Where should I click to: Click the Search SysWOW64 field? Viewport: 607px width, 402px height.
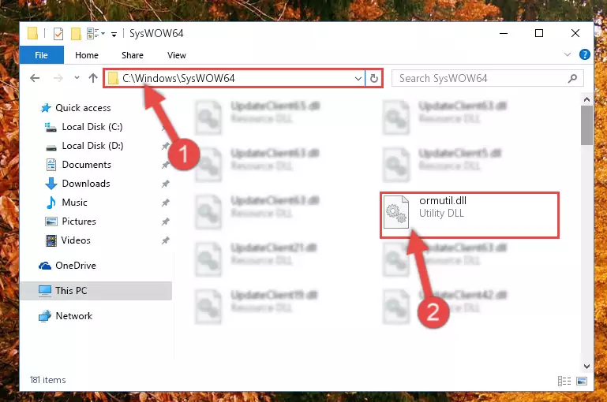point(487,79)
